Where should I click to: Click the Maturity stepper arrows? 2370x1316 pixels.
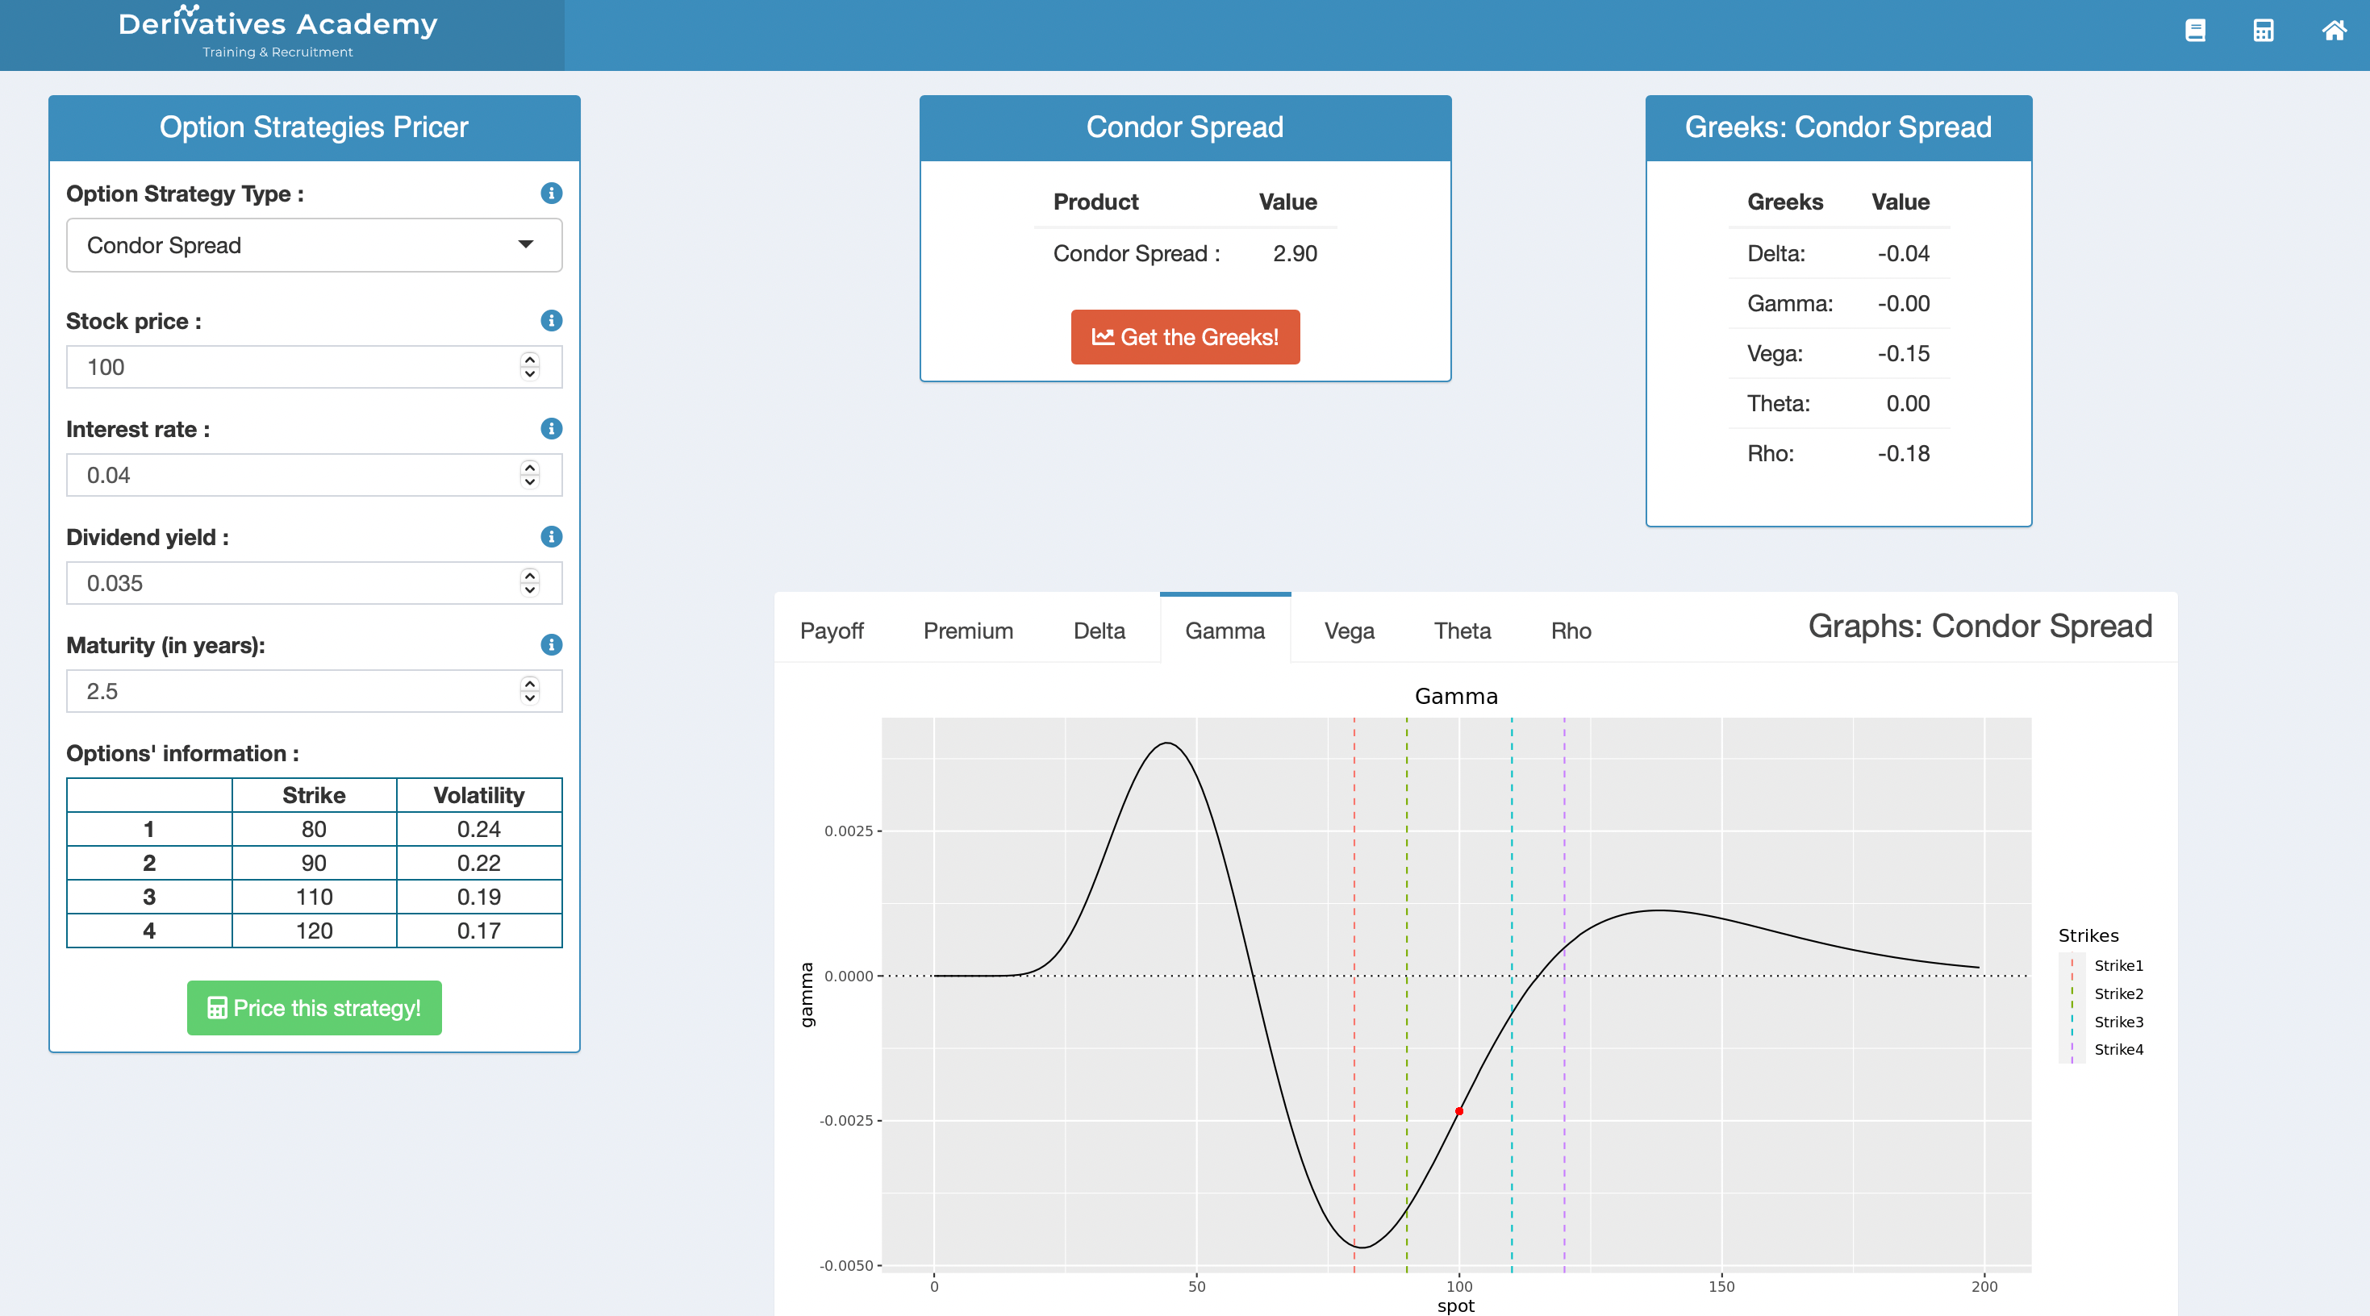[530, 690]
